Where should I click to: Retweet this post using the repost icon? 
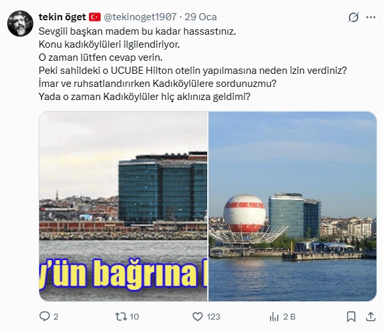pyautogui.click(x=121, y=316)
